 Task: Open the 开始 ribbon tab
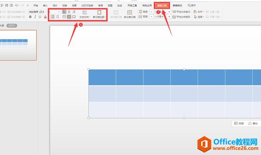[x=36, y=5]
